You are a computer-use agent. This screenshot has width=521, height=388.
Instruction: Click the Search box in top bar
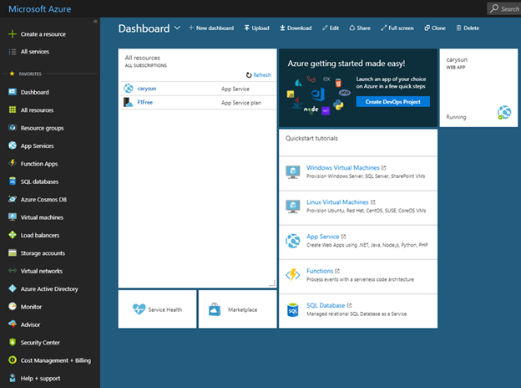[504, 8]
